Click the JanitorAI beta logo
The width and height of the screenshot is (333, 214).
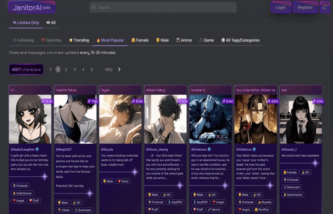[32, 8]
